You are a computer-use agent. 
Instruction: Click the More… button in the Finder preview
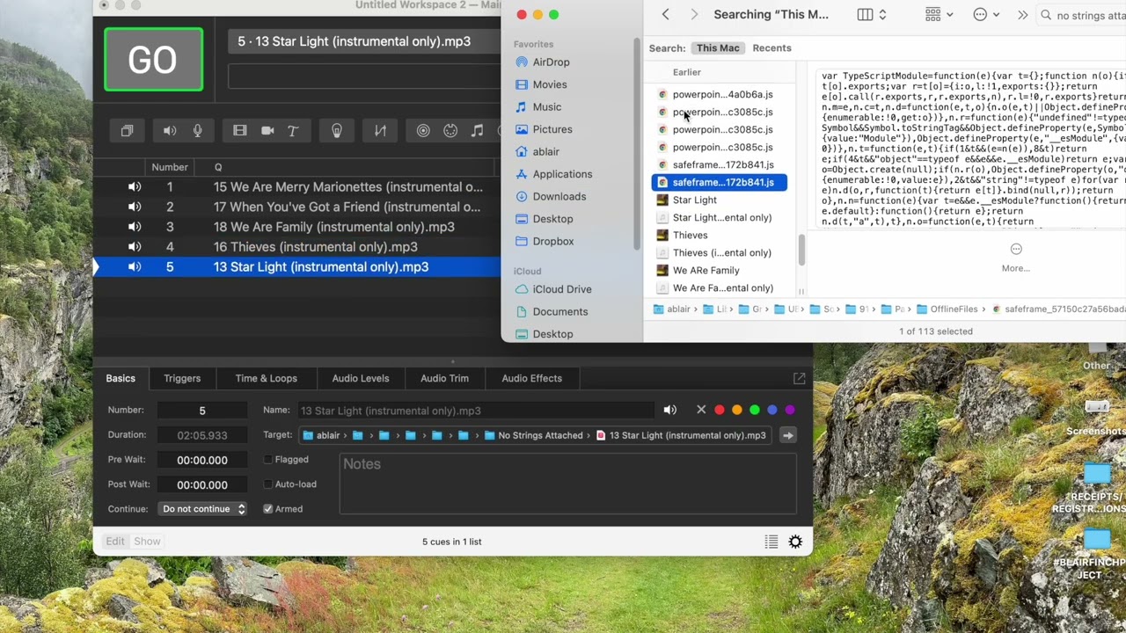(x=1016, y=257)
